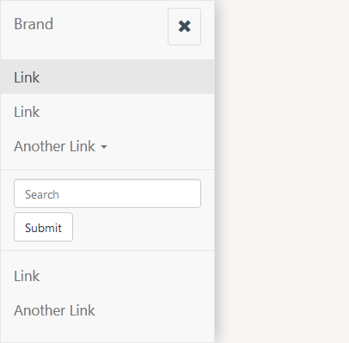Click the Search placeholder text in the input box
Viewport: 349px width, 343px height.
42,194
